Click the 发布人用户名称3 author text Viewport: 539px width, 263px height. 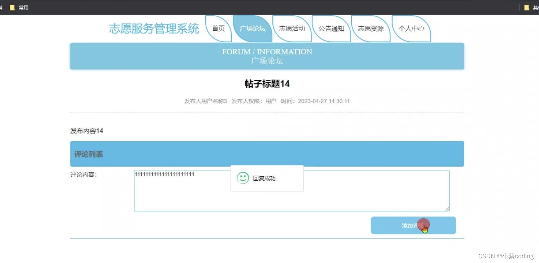pos(206,101)
